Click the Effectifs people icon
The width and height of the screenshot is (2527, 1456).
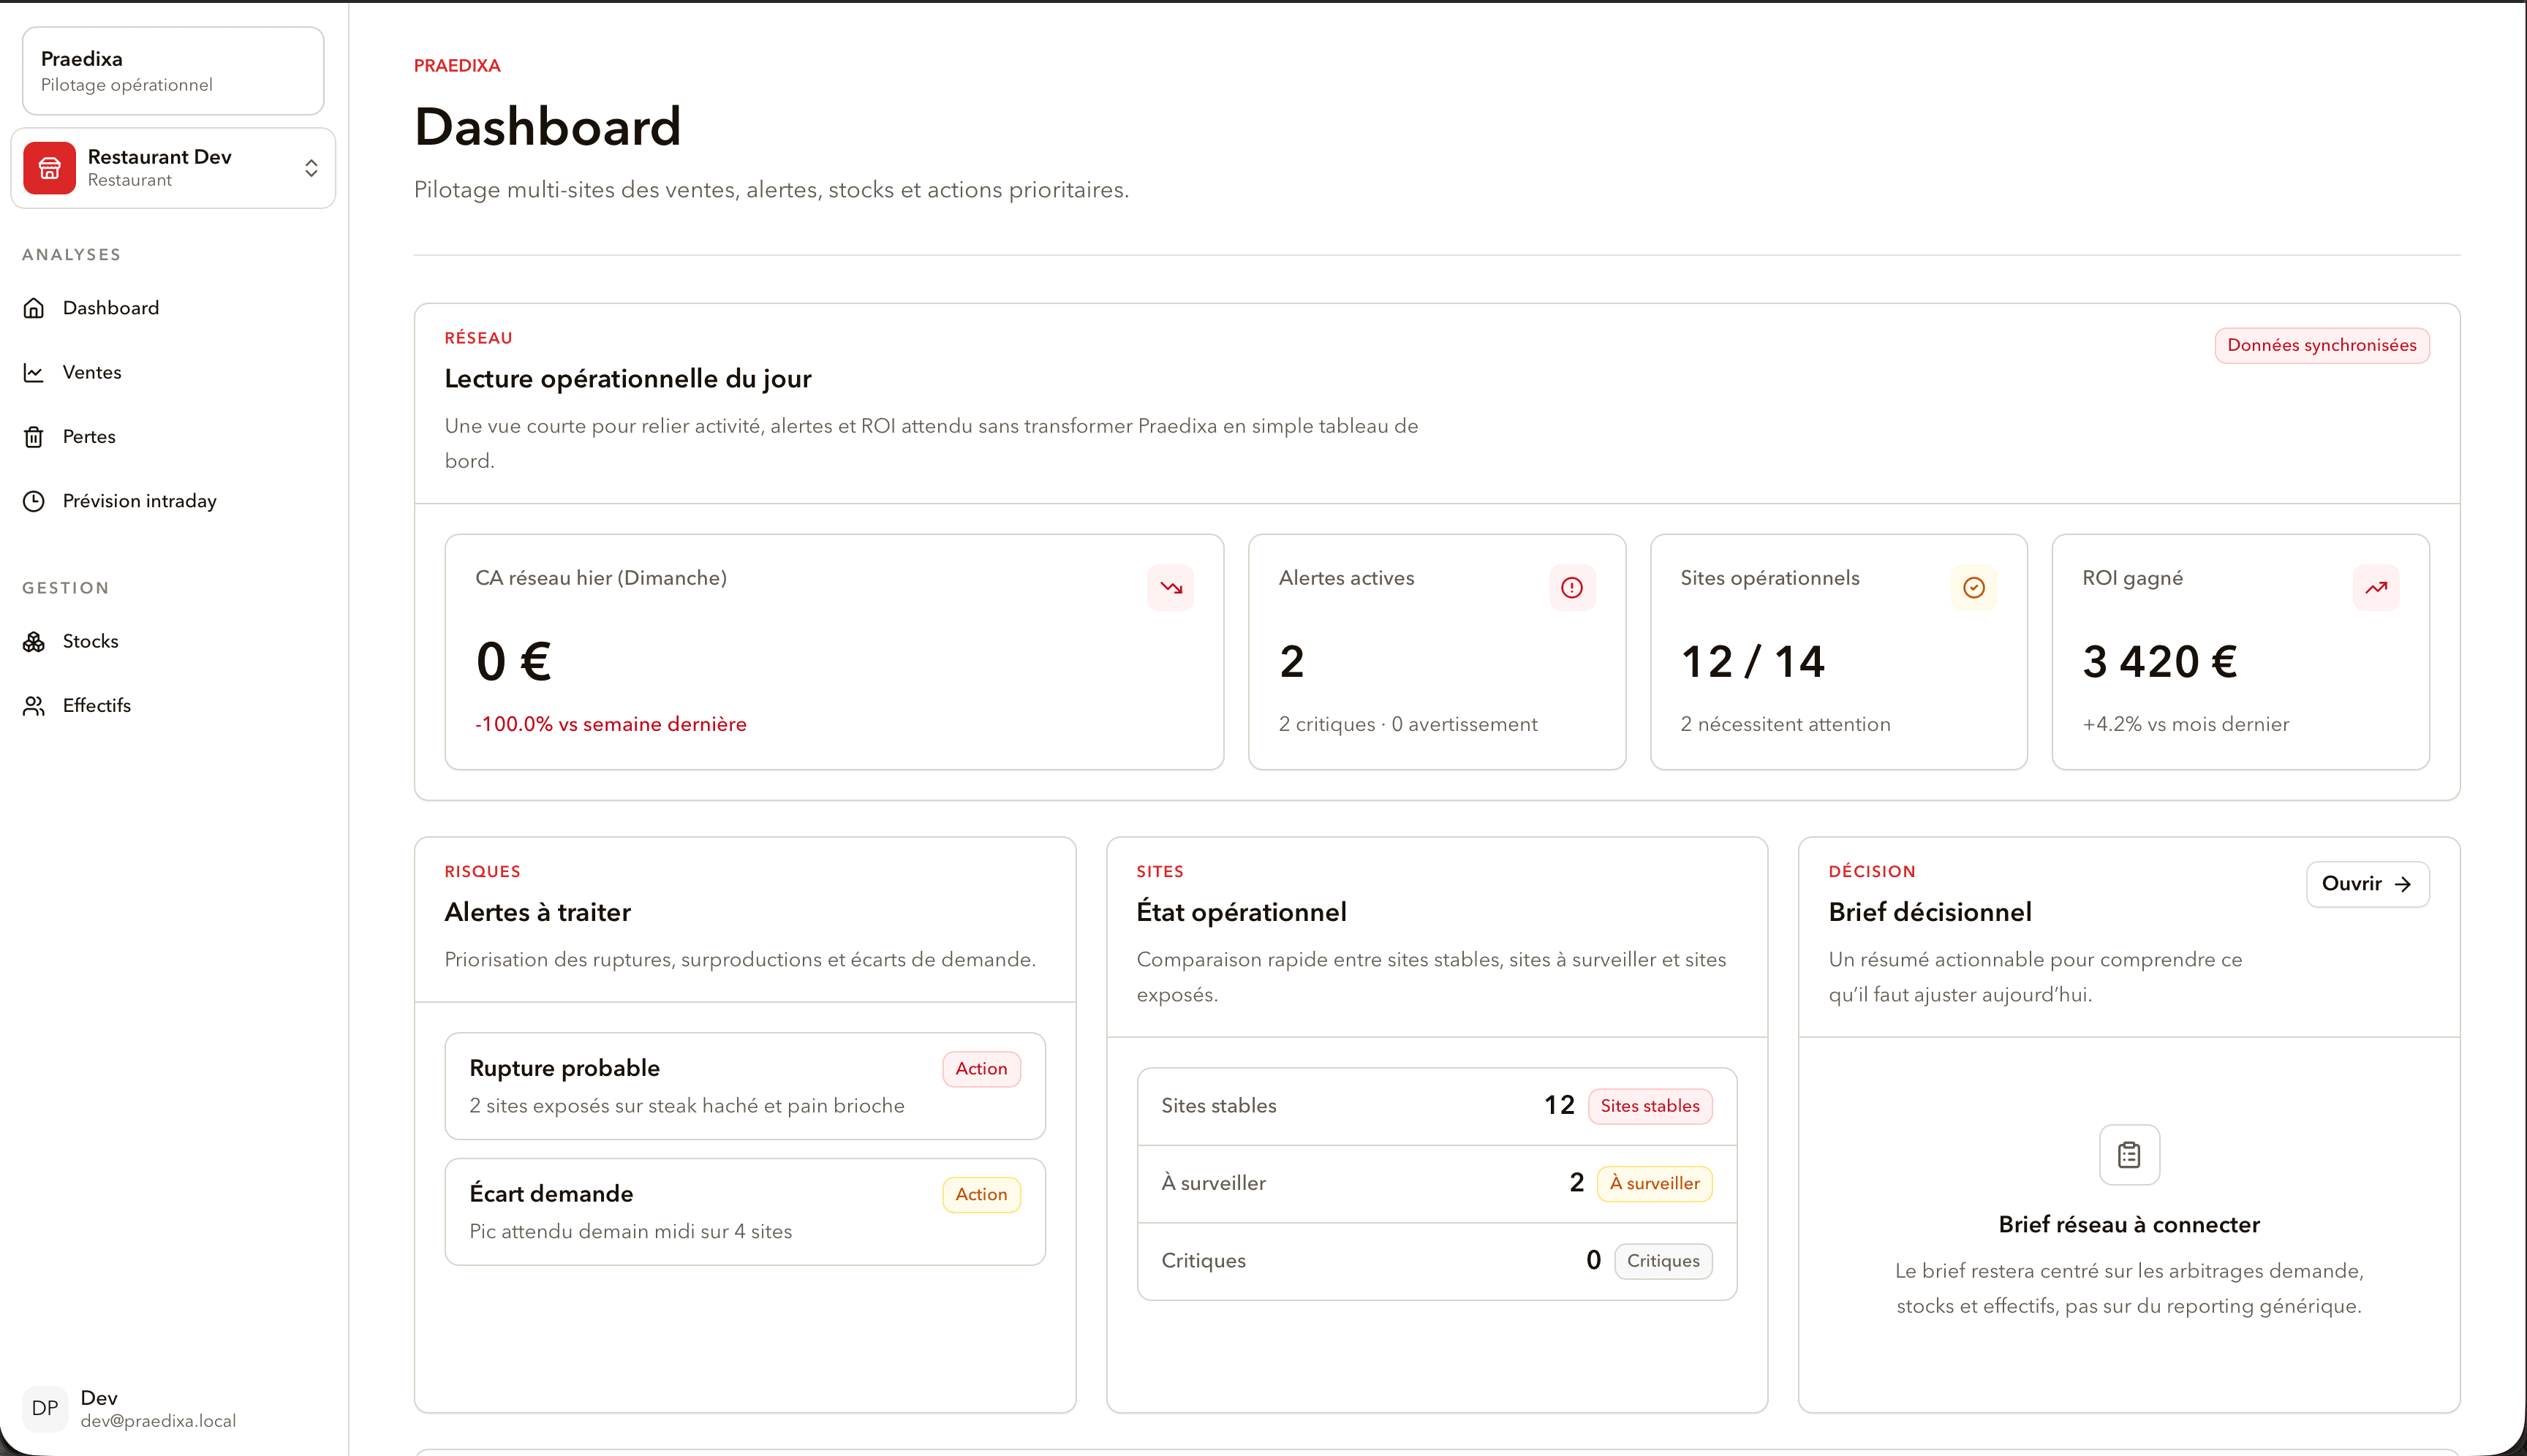click(x=34, y=706)
